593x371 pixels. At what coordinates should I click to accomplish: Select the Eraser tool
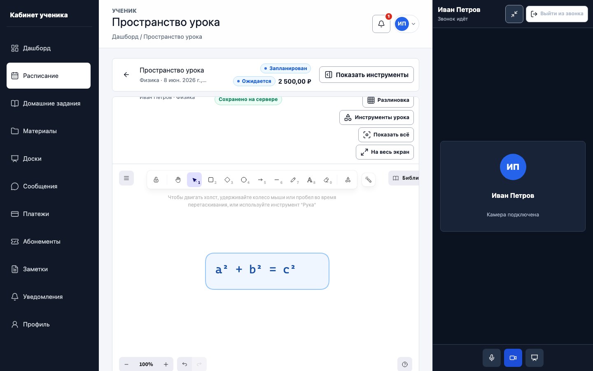point(326,180)
